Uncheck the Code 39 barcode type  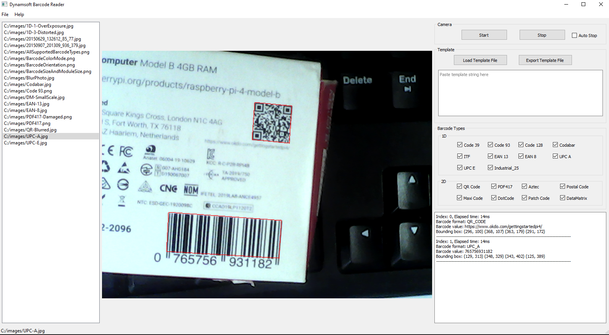pyautogui.click(x=460, y=145)
